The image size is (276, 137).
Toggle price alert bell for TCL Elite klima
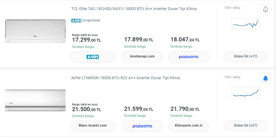tap(265, 9)
